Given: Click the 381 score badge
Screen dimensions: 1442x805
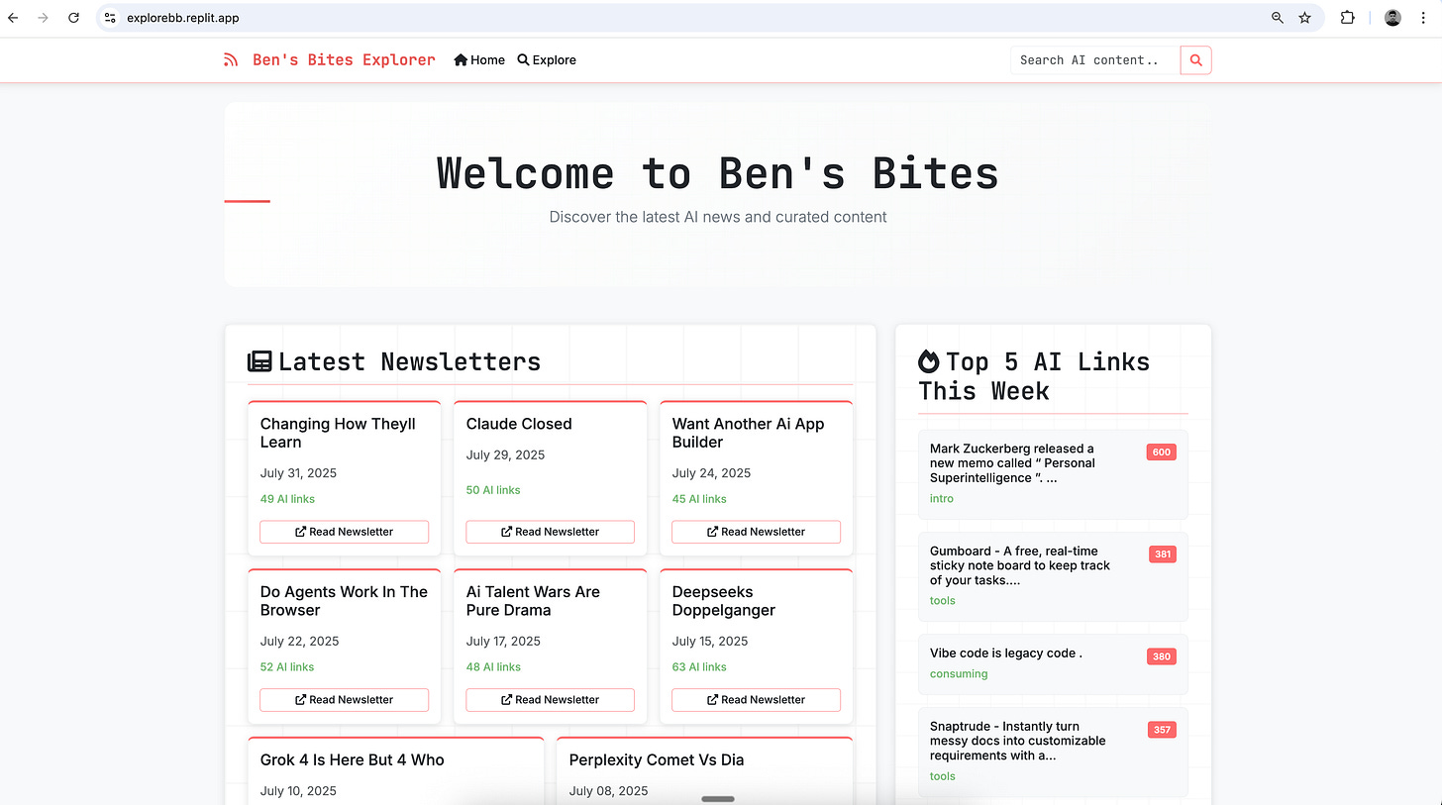Looking at the screenshot, I should [1163, 554].
